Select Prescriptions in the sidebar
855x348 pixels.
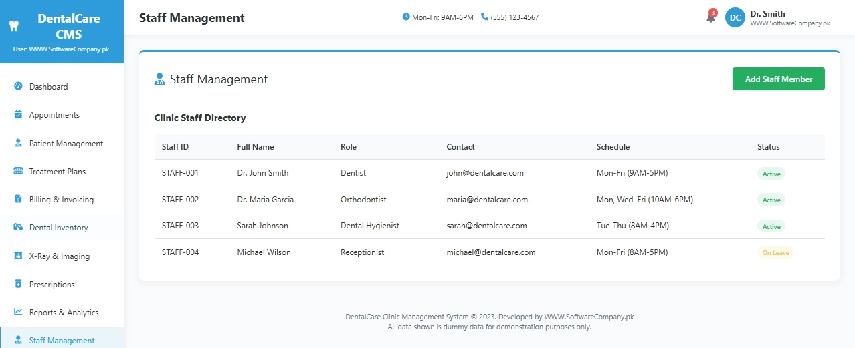(52, 285)
